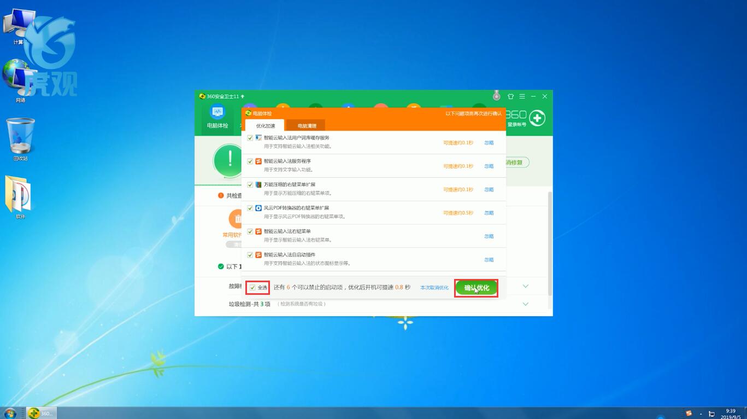
Task: Click the 登录帐号 label
Action: coord(517,125)
